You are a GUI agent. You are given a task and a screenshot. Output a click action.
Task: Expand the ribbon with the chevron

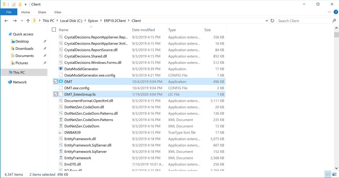329,12
